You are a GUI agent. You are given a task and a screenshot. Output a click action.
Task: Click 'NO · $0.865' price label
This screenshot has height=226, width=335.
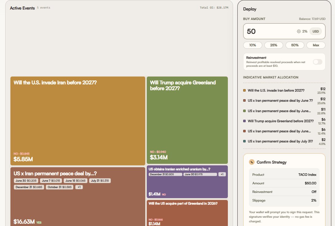pos(156,220)
